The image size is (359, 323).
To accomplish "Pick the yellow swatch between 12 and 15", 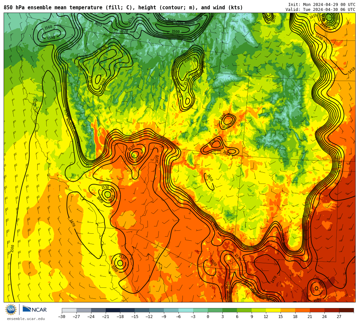I will 274,310.
